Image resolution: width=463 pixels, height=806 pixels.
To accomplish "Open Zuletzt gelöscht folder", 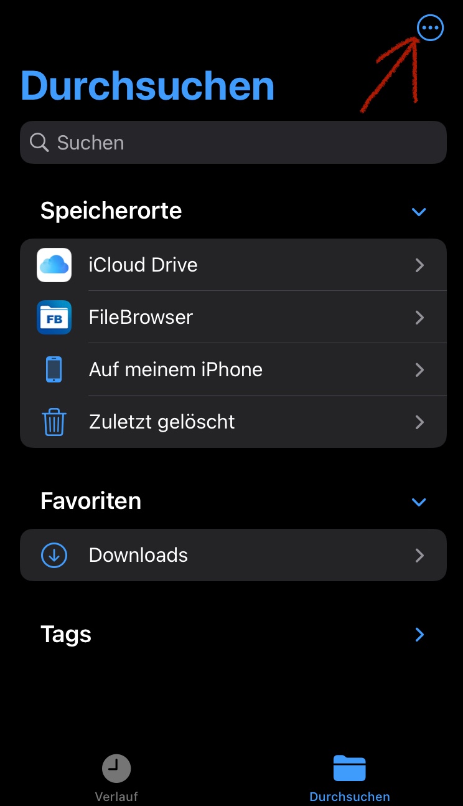I will click(249, 422).
